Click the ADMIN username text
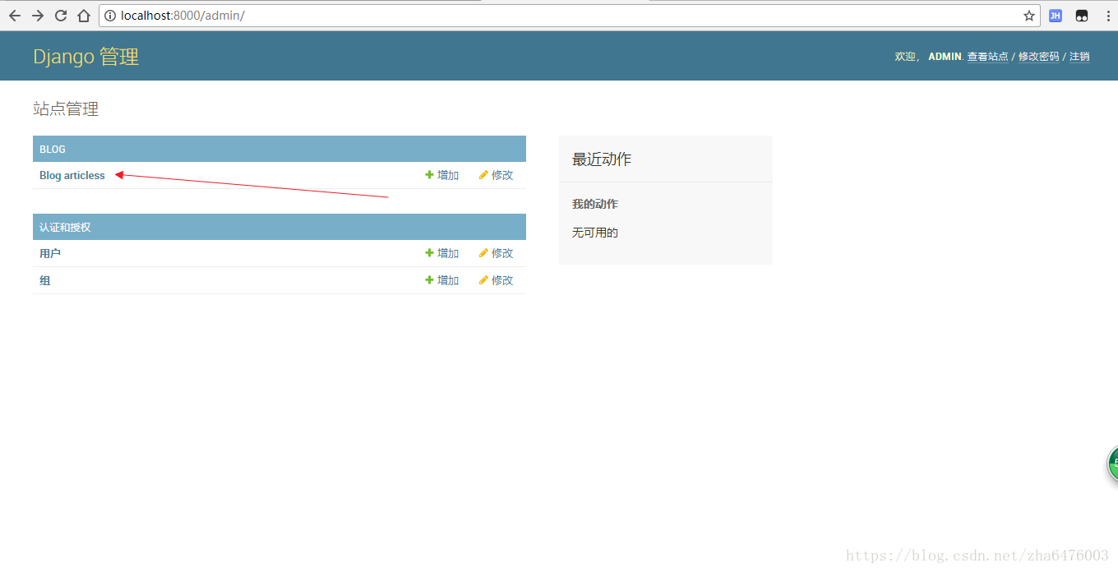The height and width of the screenshot is (572, 1118). coord(945,57)
